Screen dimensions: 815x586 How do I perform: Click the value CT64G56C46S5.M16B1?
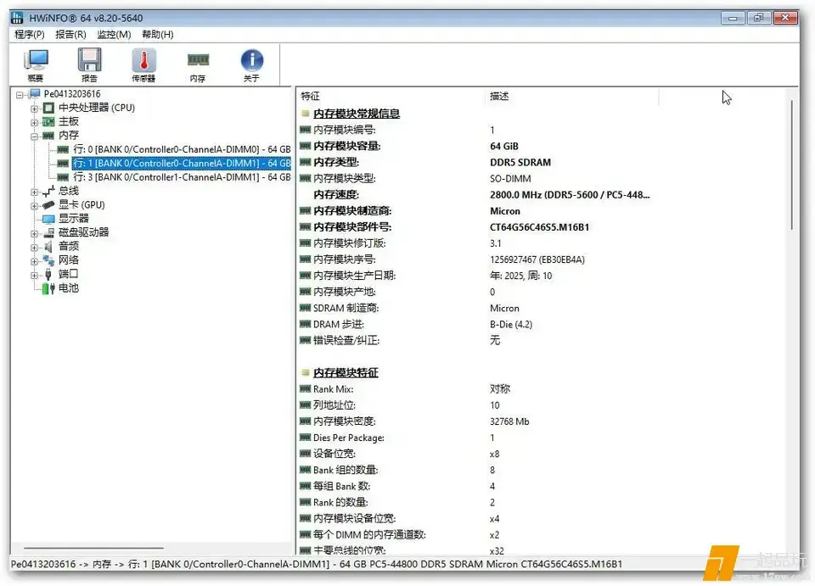point(539,227)
